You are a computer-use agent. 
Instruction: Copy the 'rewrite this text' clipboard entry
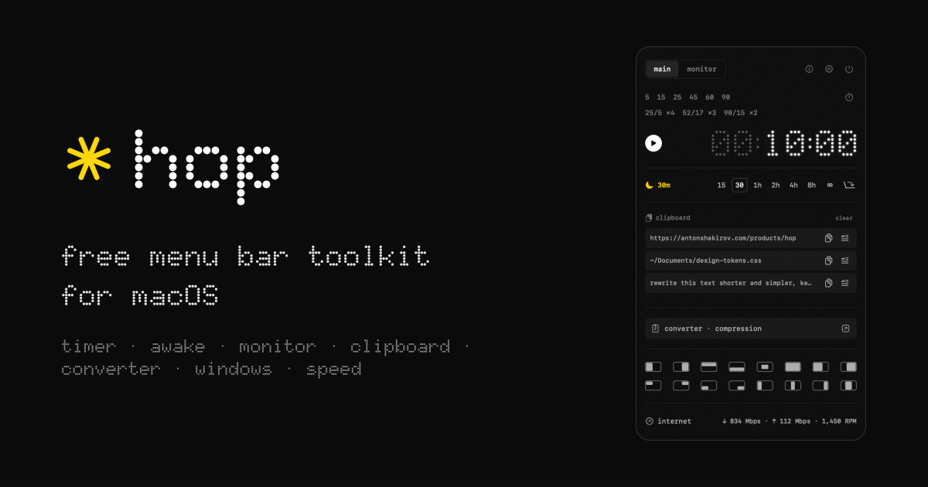click(828, 283)
